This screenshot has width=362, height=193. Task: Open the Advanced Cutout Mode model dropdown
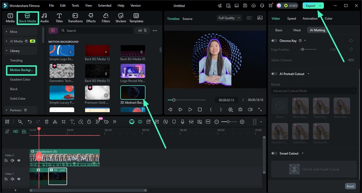click(x=314, y=91)
